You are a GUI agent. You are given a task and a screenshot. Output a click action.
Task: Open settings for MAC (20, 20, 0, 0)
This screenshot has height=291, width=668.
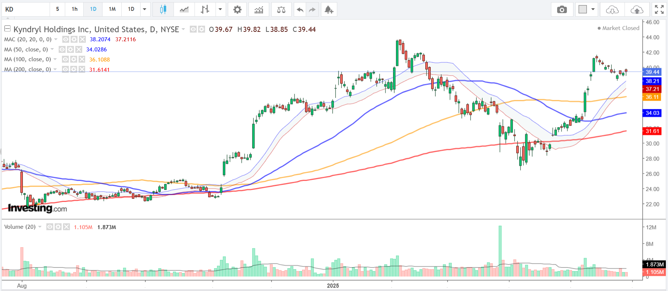click(74, 39)
